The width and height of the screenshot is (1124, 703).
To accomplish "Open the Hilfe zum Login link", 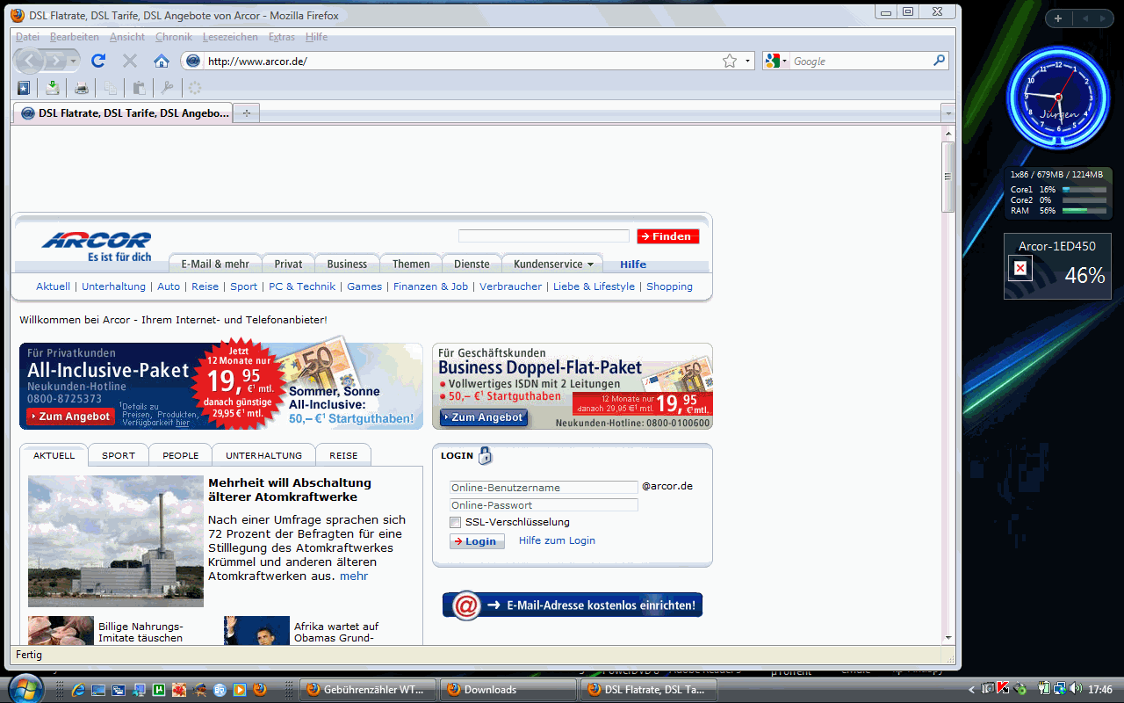I will (x=557, y=540).
